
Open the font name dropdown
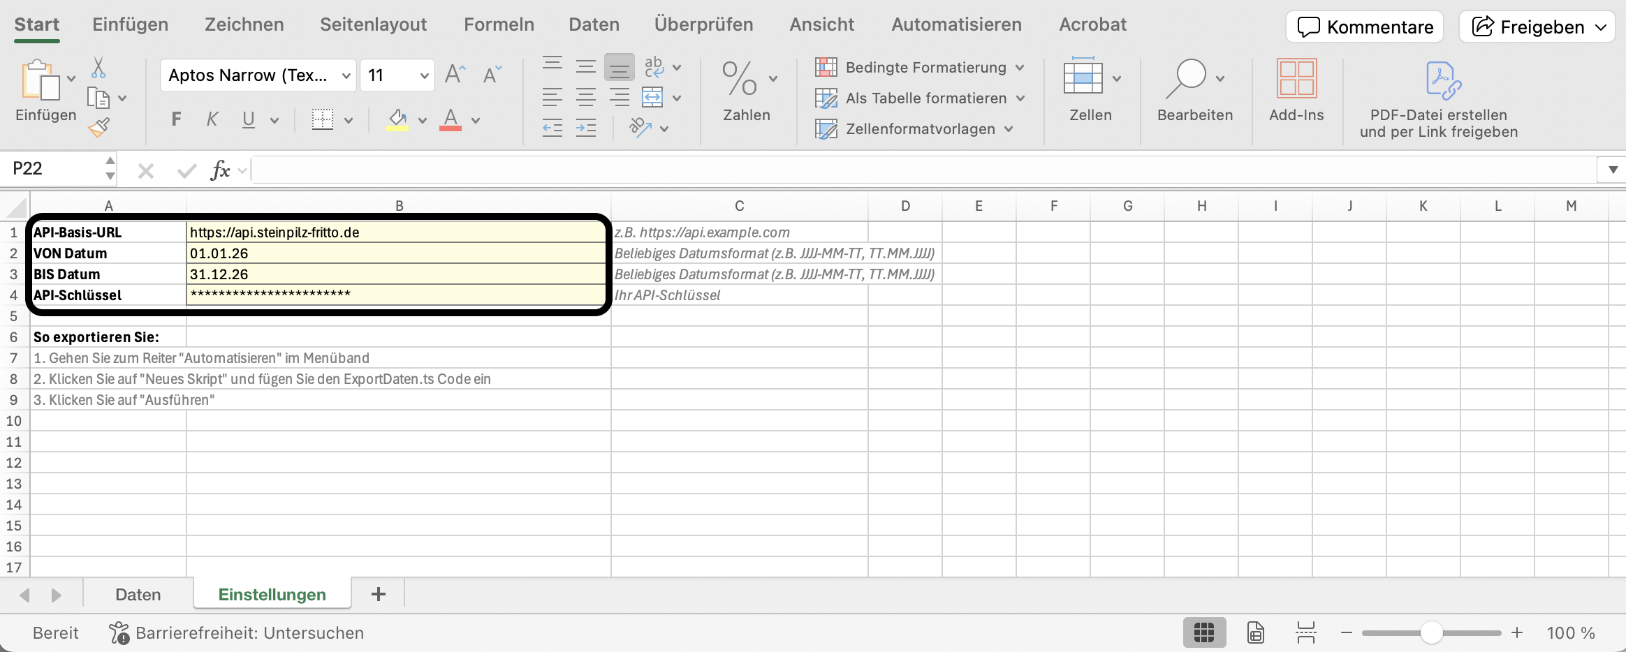coord(346,75)
